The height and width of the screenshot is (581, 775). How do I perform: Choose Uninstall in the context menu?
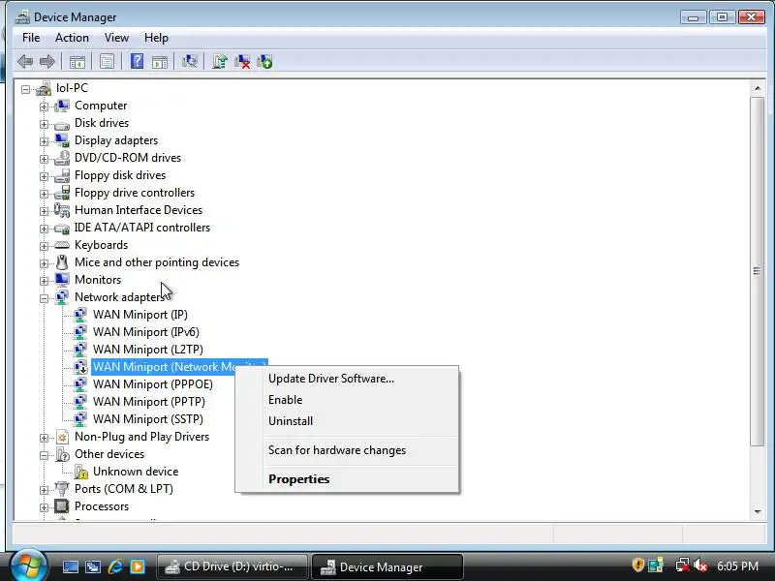click(347, 421)
